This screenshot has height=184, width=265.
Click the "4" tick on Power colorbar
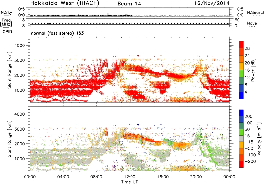click(246, 92)
